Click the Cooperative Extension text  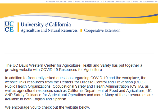point(102,31)
